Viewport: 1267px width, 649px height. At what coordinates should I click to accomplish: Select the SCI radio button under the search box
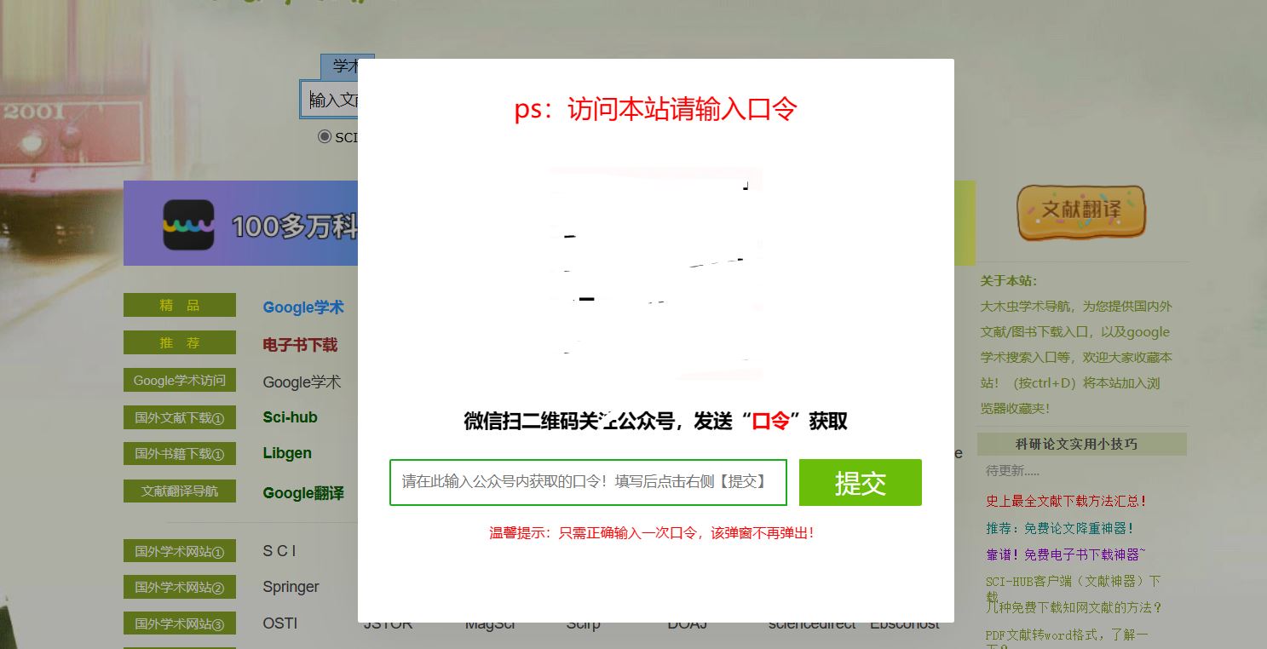325,136
